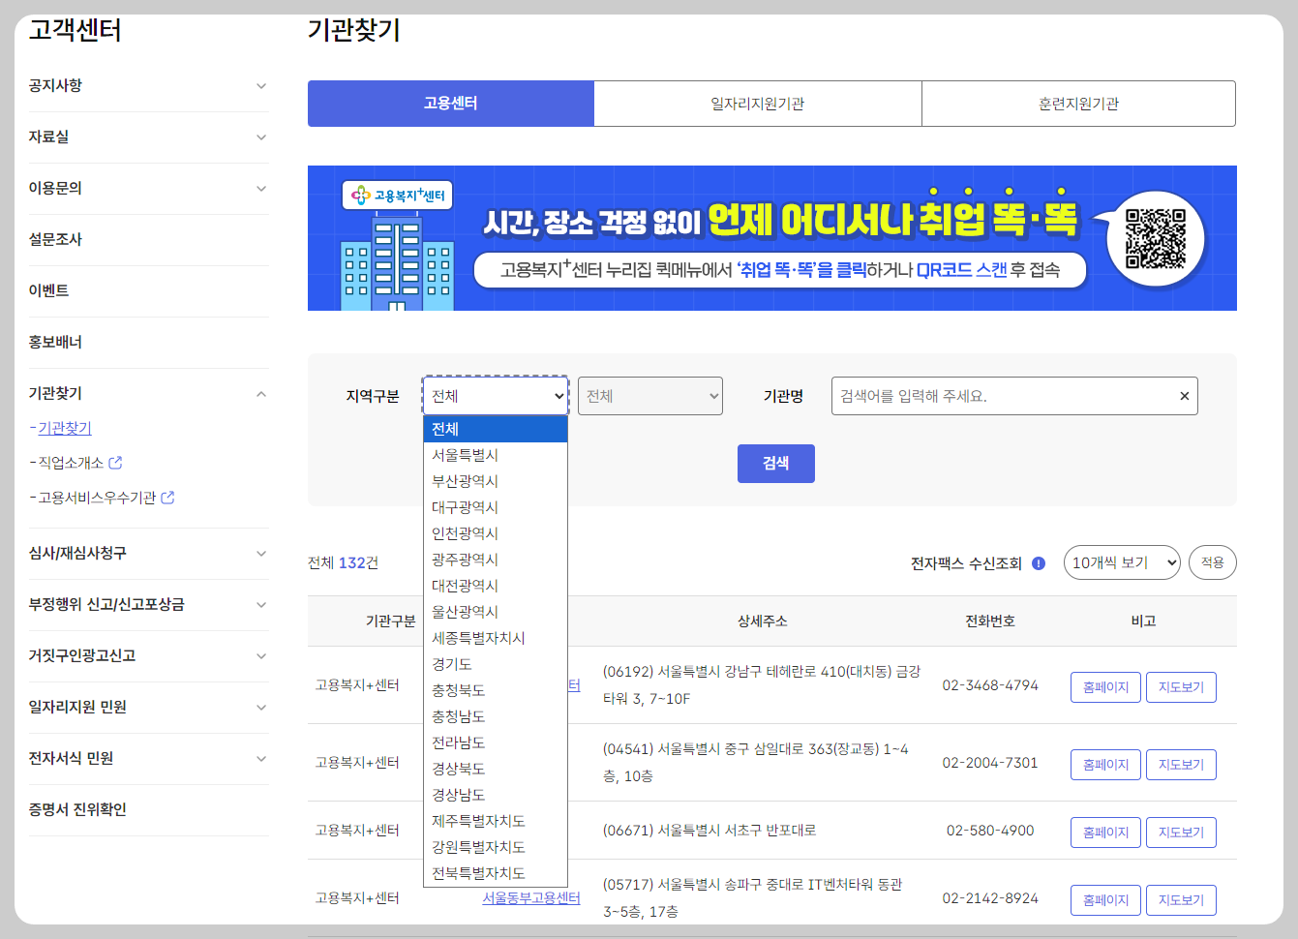Expand the 전자서식 민원 sidebar section
The image size is (1298, 939).
[x=260, y=759]
